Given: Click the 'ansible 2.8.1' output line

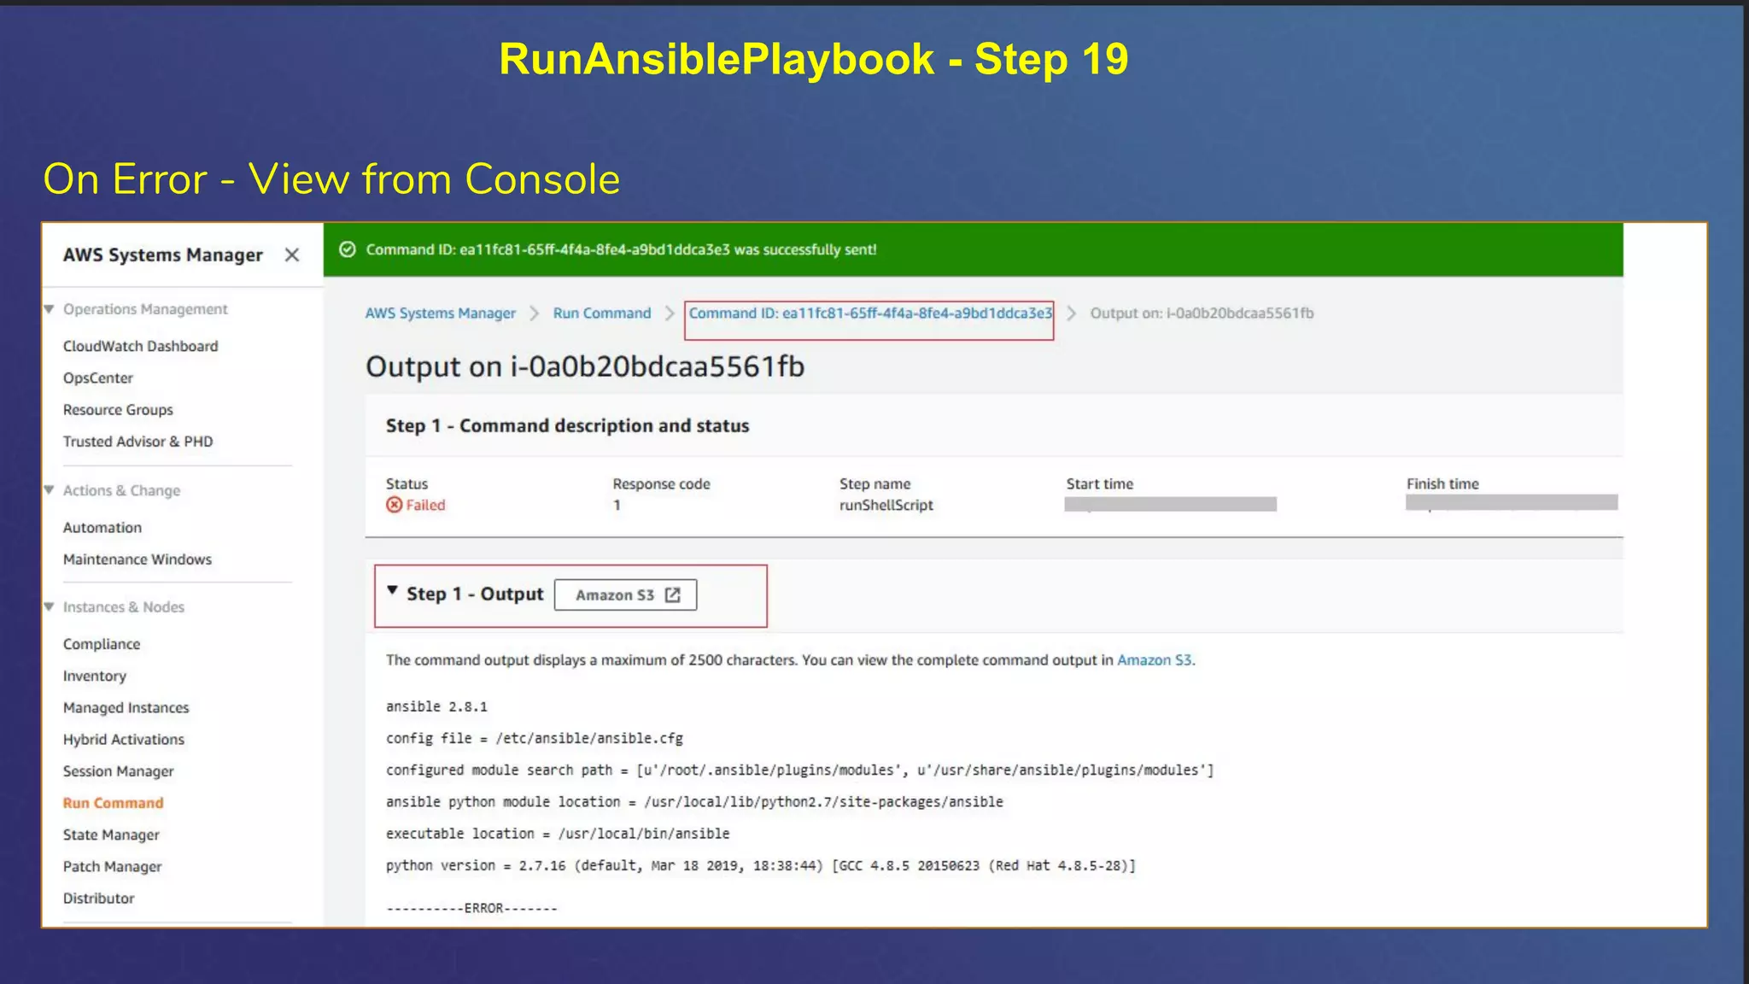Looking at the screenshot, I should point(436,706).
